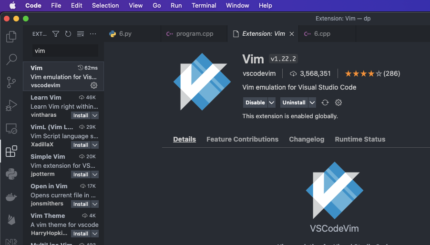Uninstall the Vim extension
The image size is (430, 245).
tap(294, 102)
